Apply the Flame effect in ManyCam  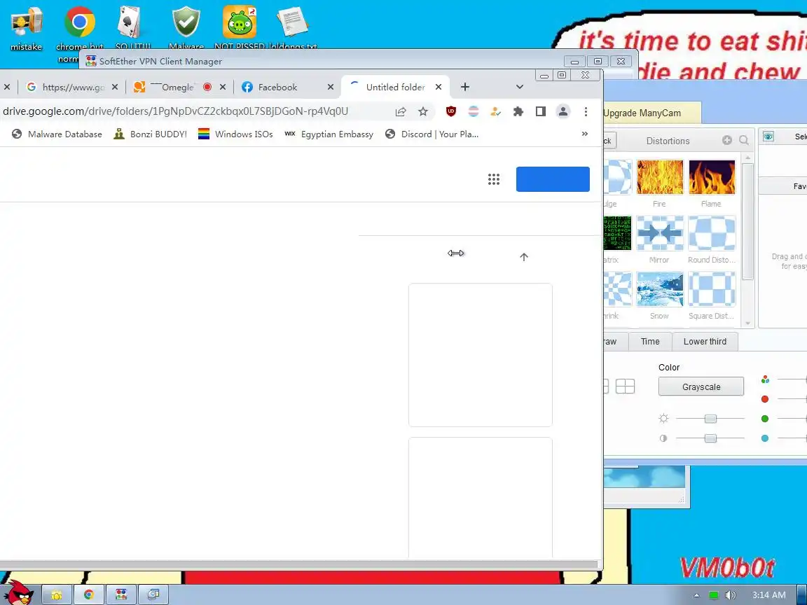pos(712,183)
